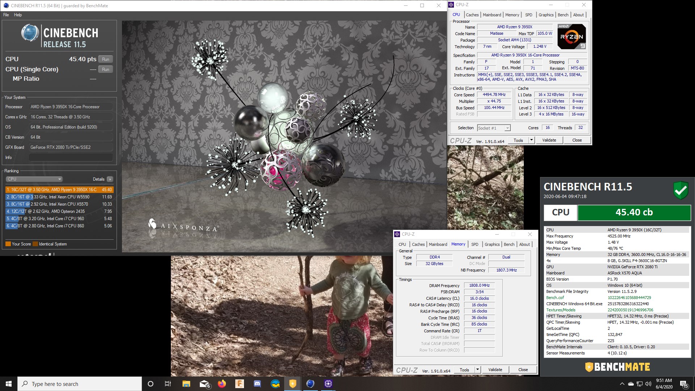Viewport: 695px width, 391px height.
Task: Run the CPU (Single Core) benchmark
Action: click(x=105, y=70)
